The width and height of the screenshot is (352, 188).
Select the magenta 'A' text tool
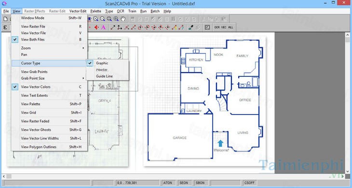[103, 28]
